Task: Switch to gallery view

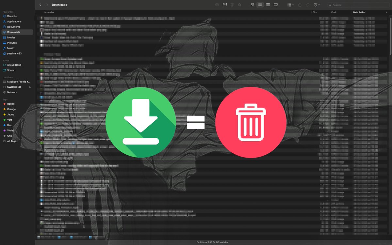Action: [276, 5]
